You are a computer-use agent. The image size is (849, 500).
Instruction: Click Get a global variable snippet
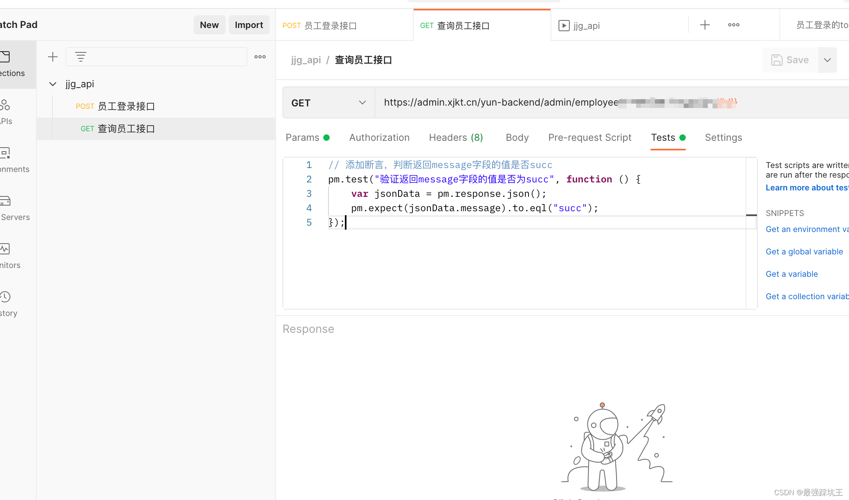tap(804, 252)
